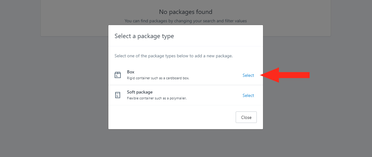Viewport: 372px width, 157px height.
Task: Choose Select next to Soft package
Action: 248,95
